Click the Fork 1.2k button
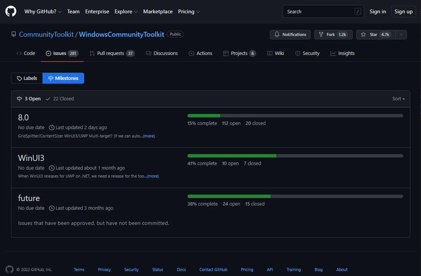The width and height of the screenshot is (421, 276). coord(333,35)
